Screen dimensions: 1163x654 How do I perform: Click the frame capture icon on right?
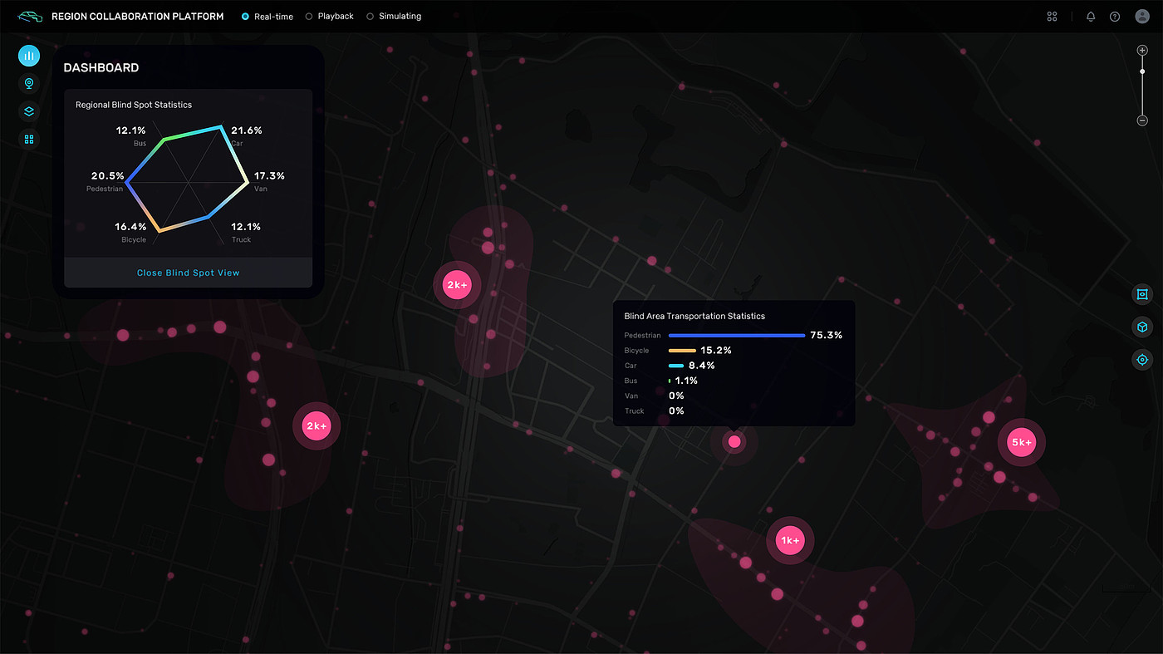(1142, 294)
